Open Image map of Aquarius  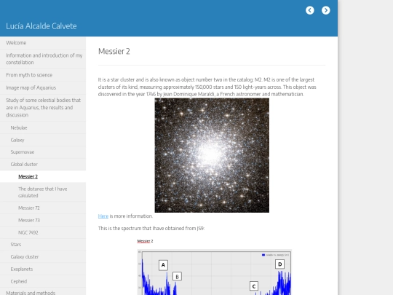coord(43,87)
